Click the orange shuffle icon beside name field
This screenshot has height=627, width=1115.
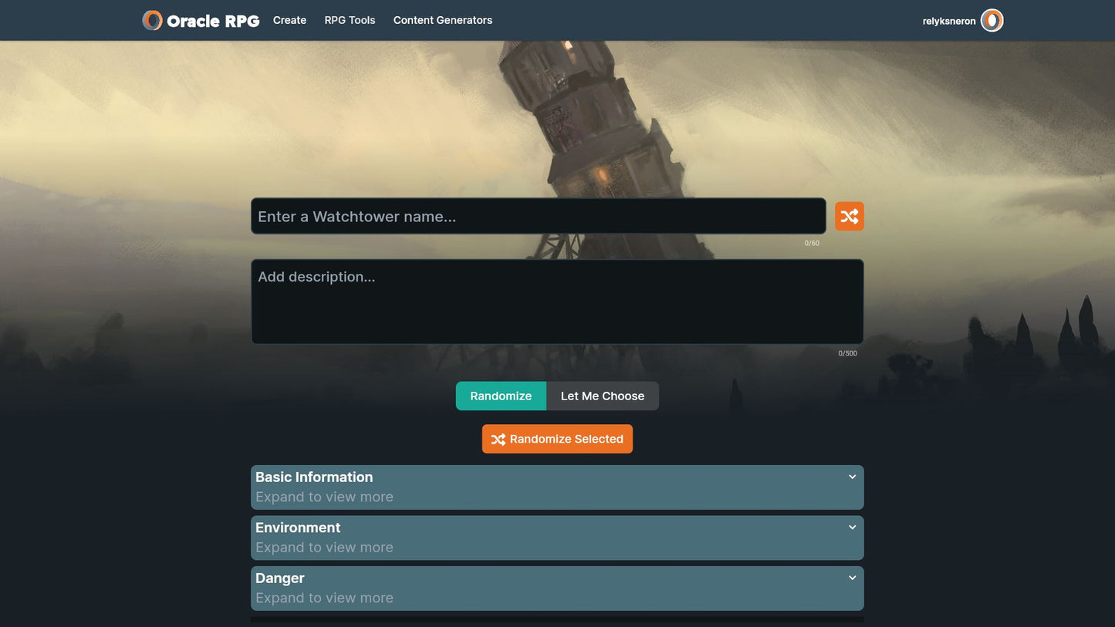tap(849, 216)
